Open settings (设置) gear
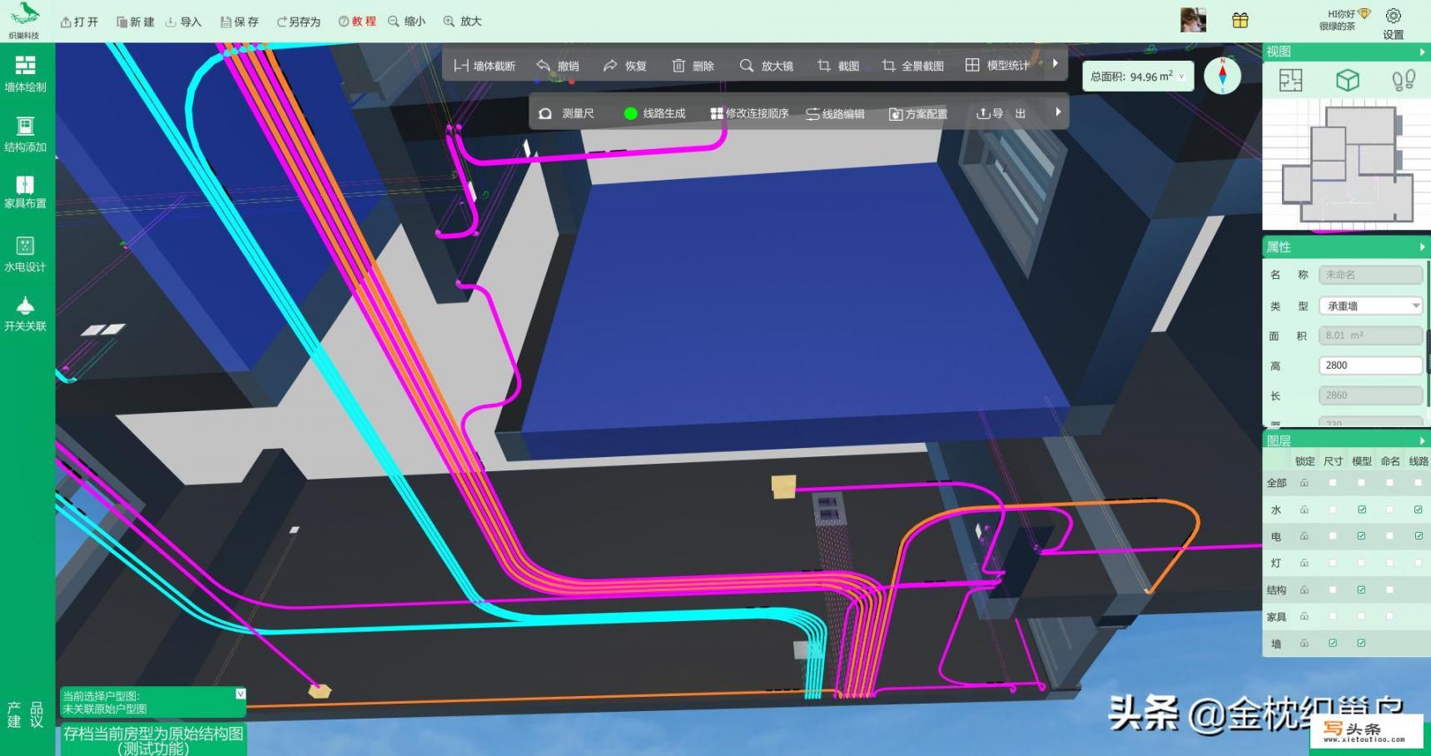Image resolution: width=1431 pixels, height=756 pixels. click(1394, 23)
